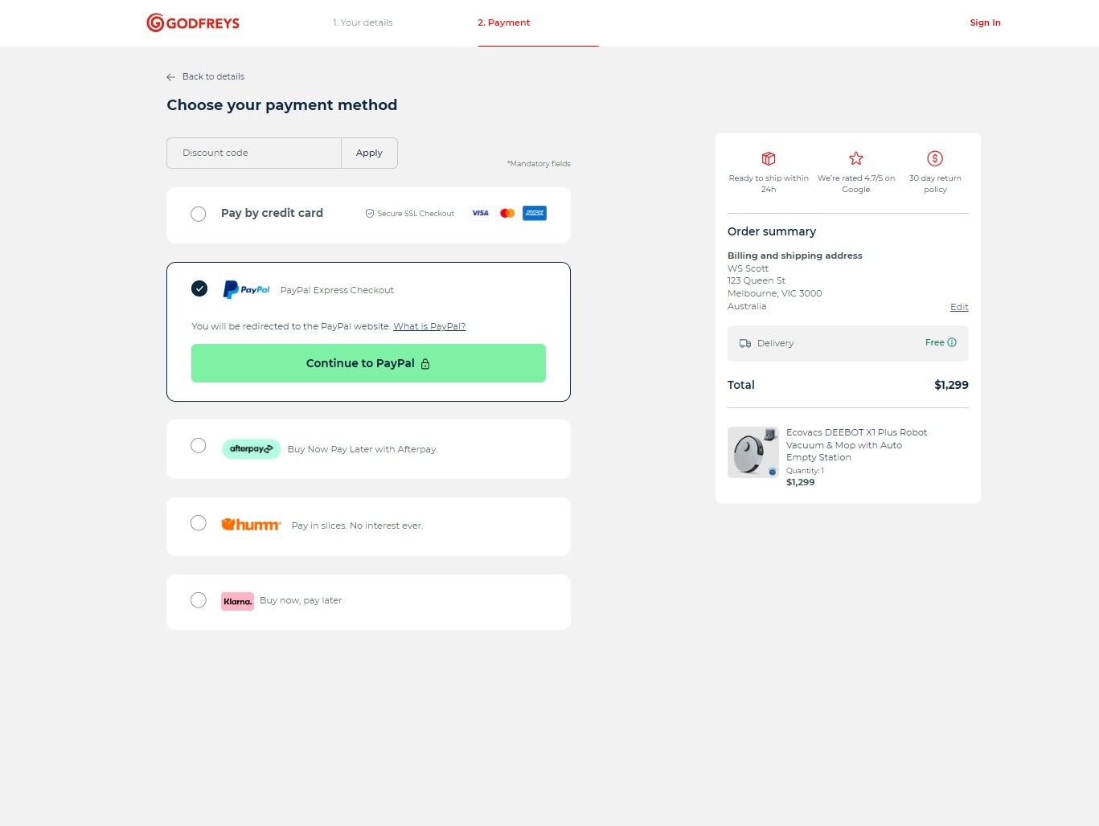This screenshot has height=826, width=1099.
Task: Click the 123 Queen St address line
Action: 757,280
